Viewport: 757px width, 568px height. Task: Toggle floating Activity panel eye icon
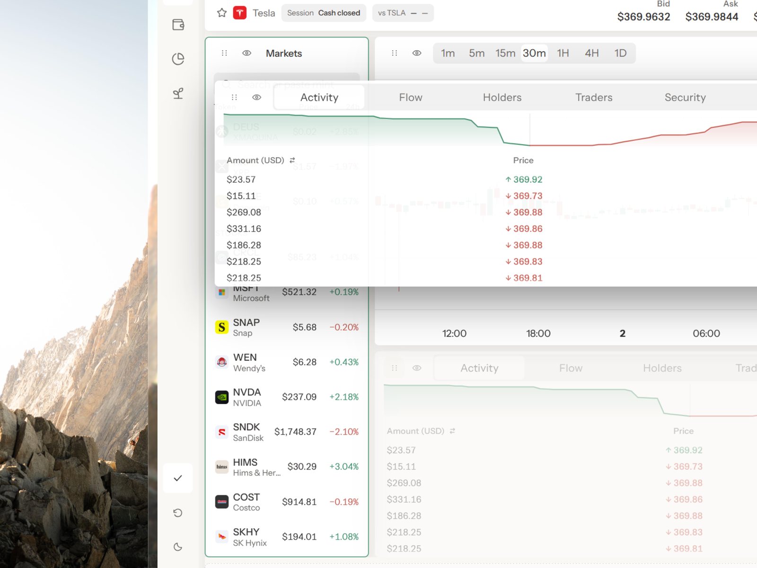(257, 97)
